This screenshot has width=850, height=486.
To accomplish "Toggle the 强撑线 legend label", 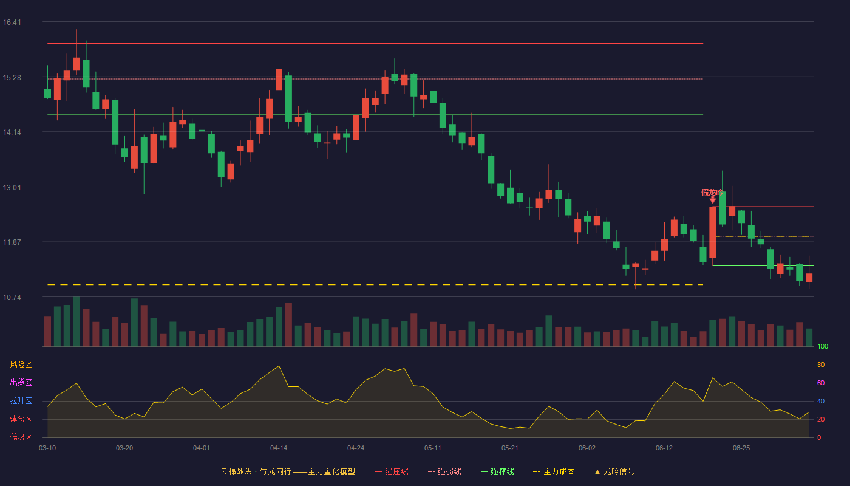I will [502, 471].
